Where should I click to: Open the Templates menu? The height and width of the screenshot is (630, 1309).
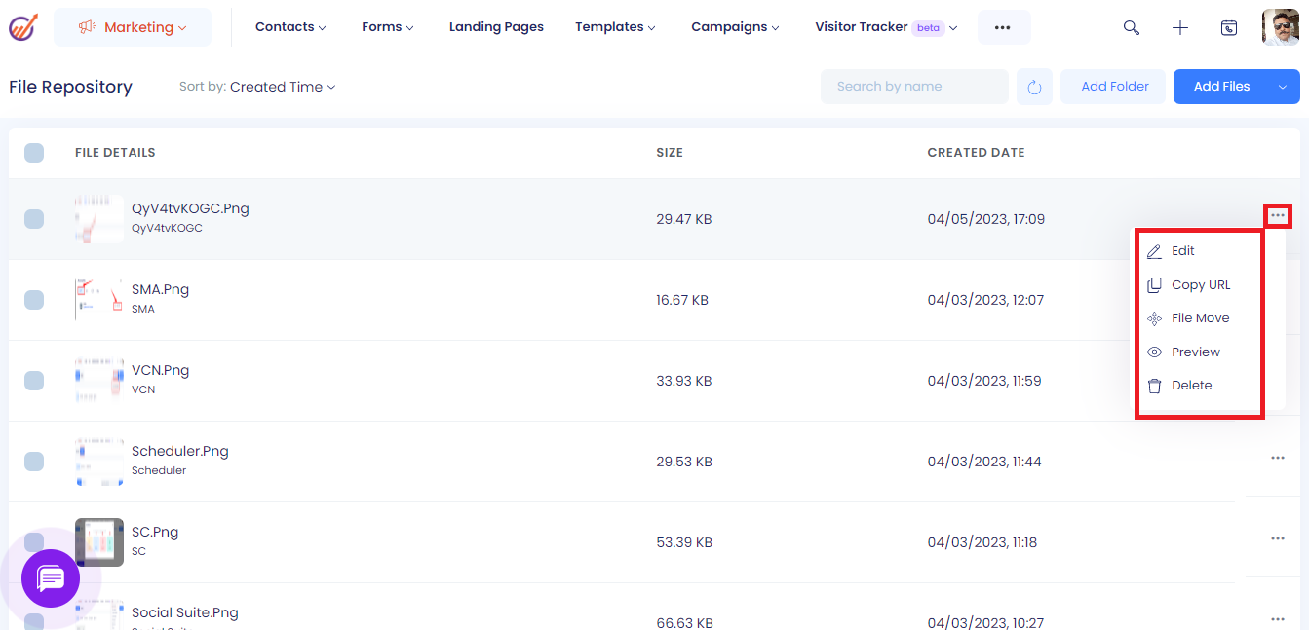click(x=615, y=27)
